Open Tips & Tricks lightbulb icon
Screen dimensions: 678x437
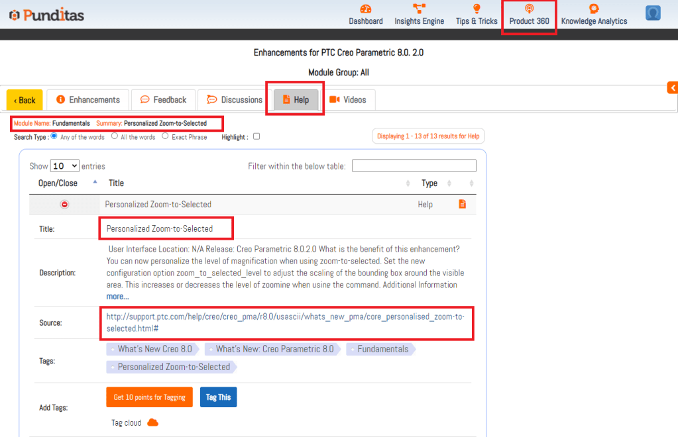coord(476,9)
